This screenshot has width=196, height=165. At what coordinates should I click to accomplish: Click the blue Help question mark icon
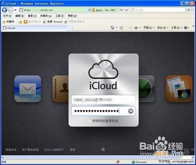[186, 28]
